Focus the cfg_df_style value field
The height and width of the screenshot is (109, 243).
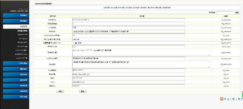pyautogui.click(x=129, y=47)
